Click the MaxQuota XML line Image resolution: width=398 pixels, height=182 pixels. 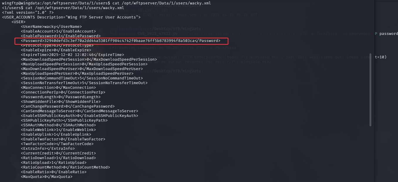47,177
